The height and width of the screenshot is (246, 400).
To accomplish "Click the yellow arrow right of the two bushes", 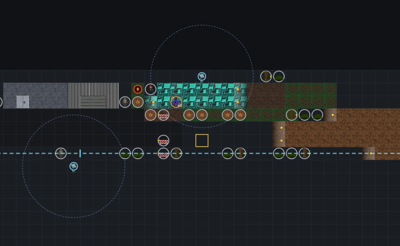I will (333, 115).
